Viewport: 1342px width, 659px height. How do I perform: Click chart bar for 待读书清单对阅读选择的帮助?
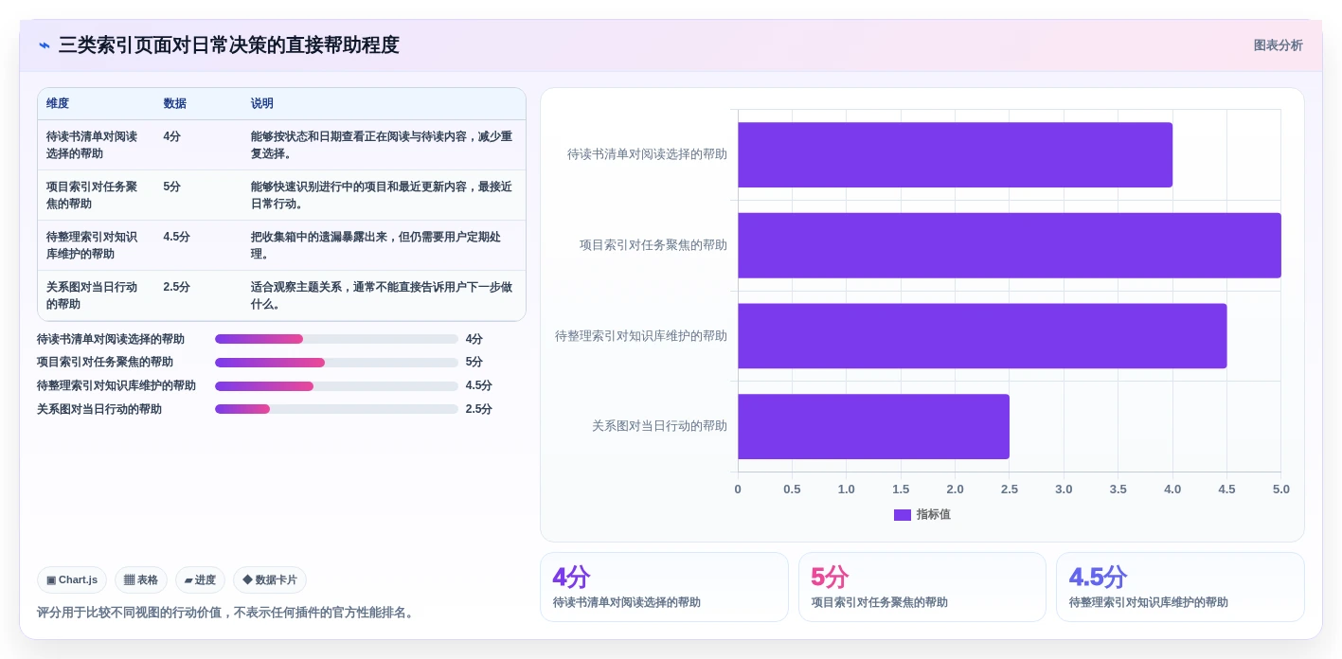click(955, 154)
